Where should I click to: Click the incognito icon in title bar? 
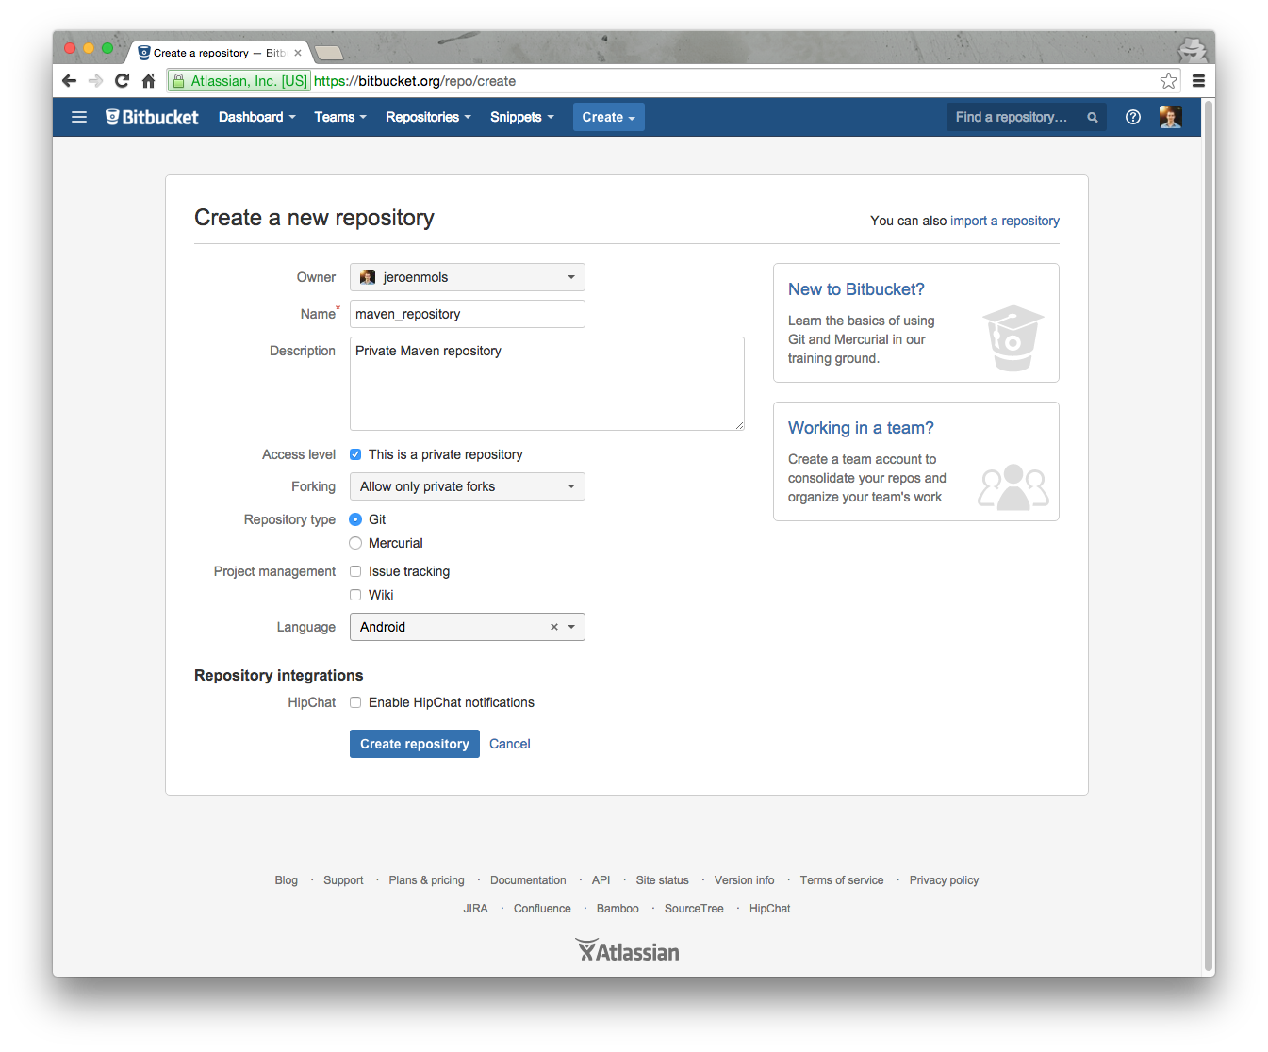pos(1192,49)
